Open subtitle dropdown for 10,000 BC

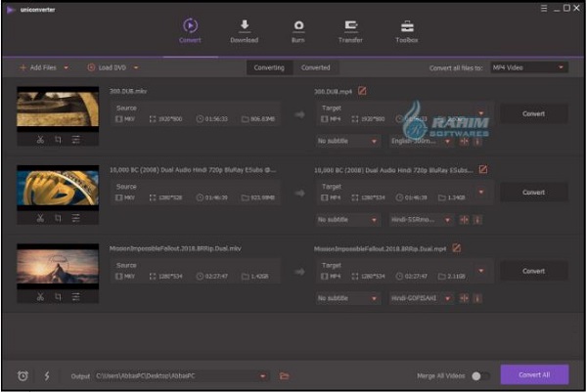[x=347, y=220]
